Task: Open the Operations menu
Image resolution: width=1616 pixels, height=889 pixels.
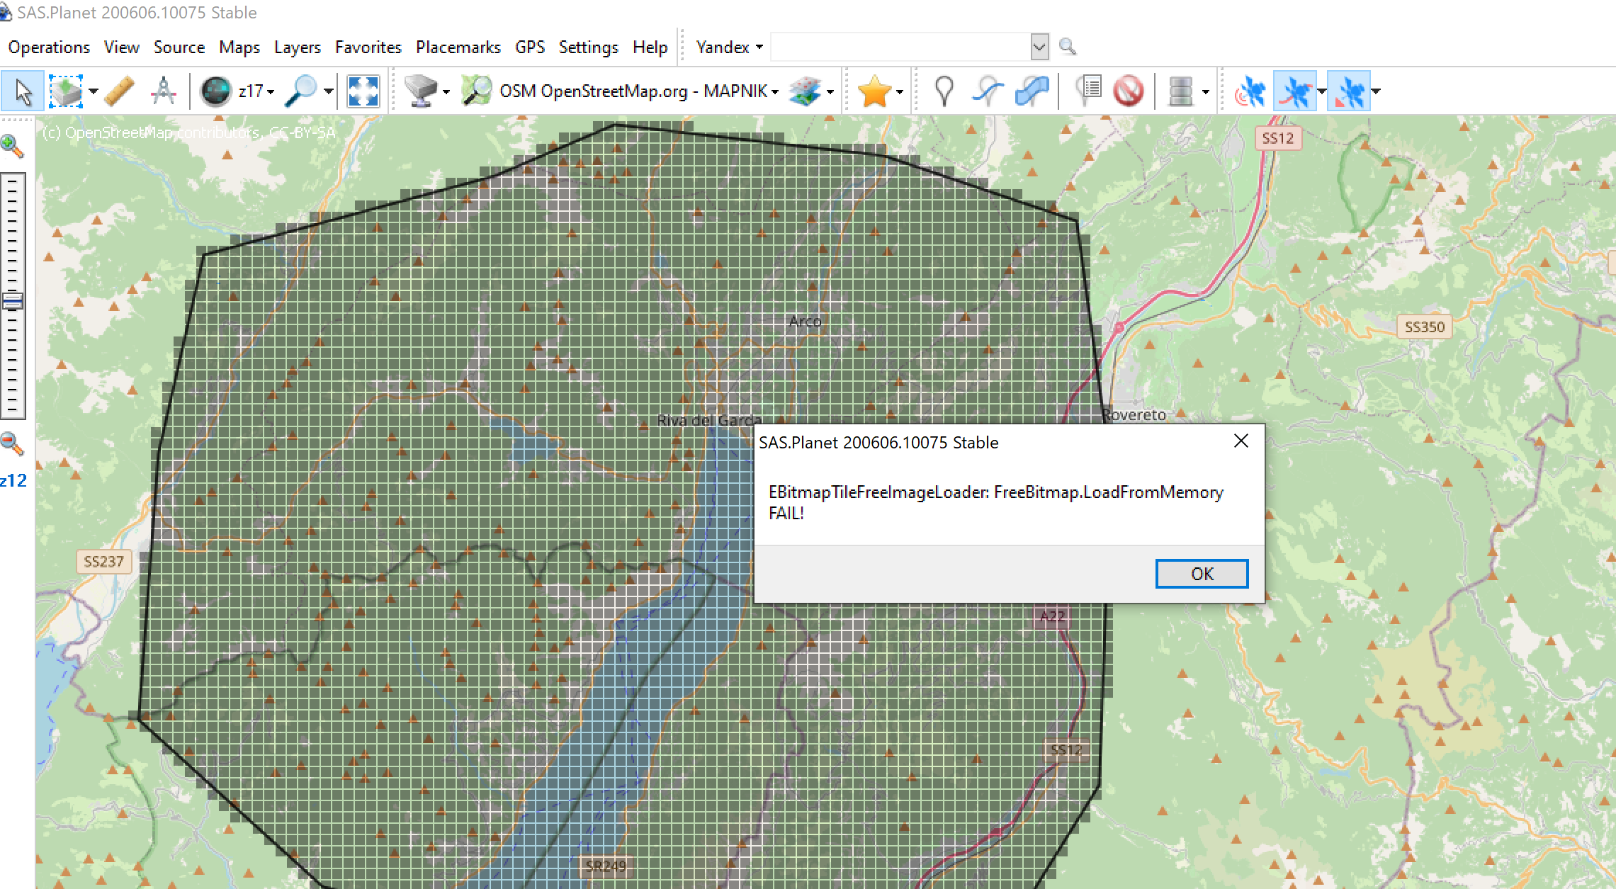Action: (49, 47)
